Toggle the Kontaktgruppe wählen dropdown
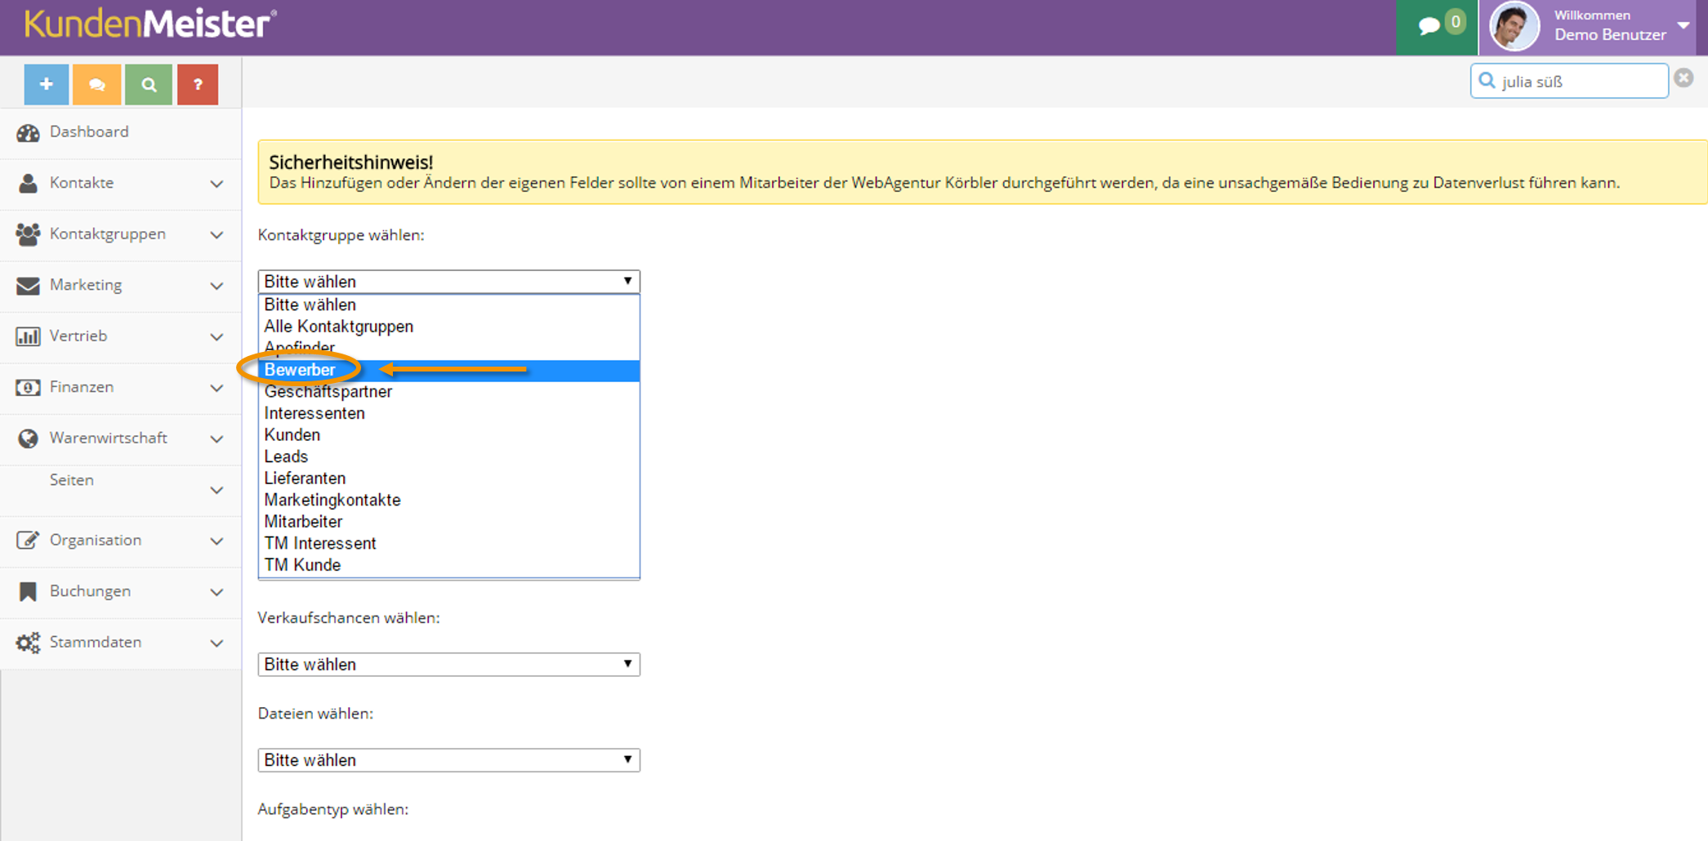 [x=448, y=282]
